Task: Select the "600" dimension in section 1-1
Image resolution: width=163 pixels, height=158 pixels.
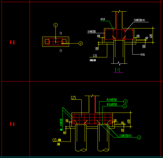Action: click(x=151, y=36)
